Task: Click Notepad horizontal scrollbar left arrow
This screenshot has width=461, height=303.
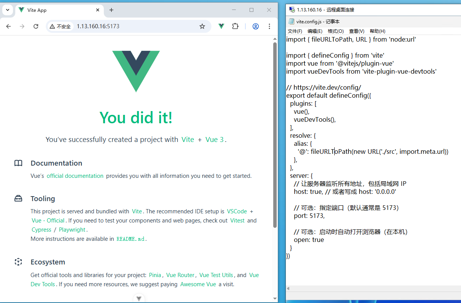Action: point(289,288)
